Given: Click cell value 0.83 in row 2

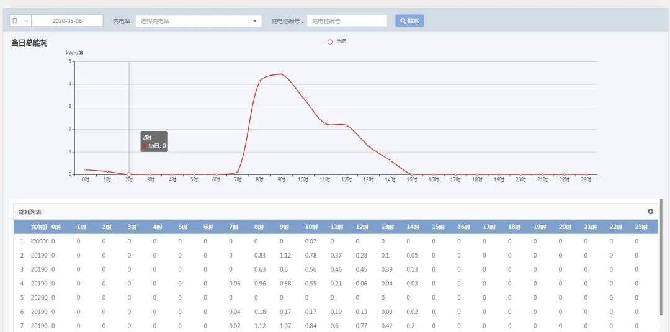Looking at the screenshot, I should 260,255.
